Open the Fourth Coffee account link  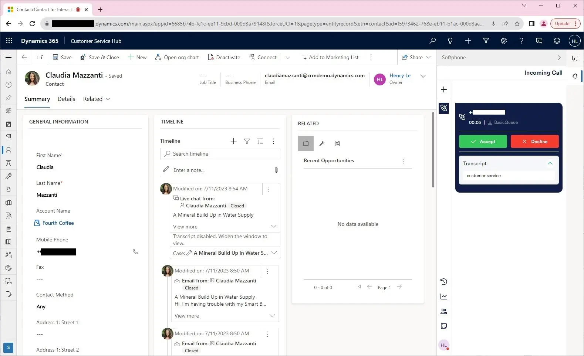(x=58, y=223)
